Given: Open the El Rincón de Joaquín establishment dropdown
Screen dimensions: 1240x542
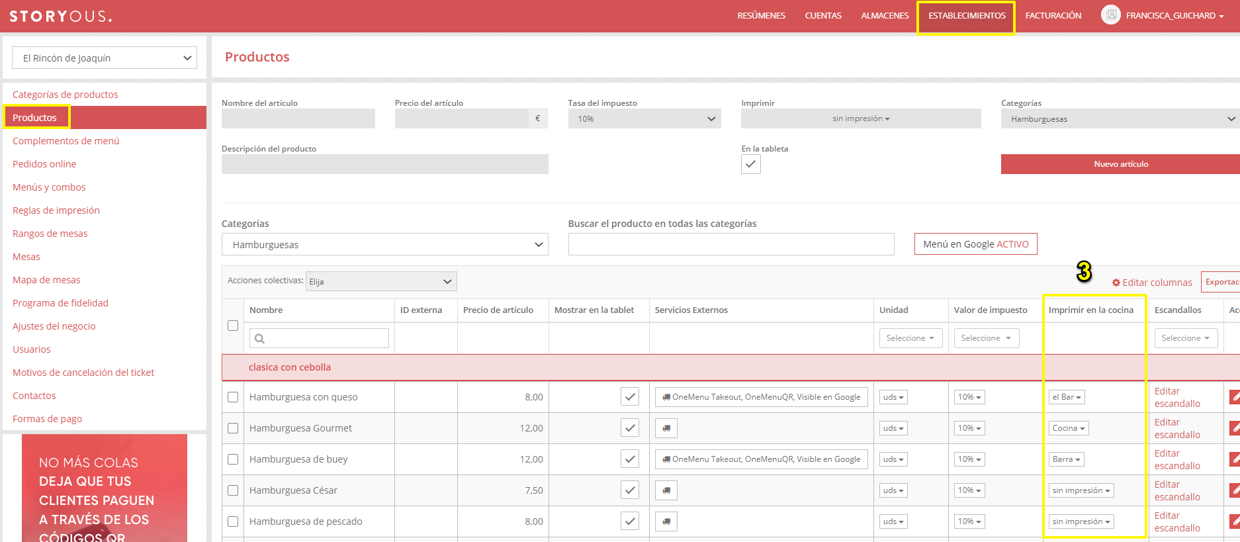Looking at the screenshot, I should pyautogui.click(x=105, y=58).
